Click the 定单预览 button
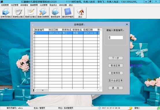The width and height of the screenshot is (160, 110). (116, 73)
